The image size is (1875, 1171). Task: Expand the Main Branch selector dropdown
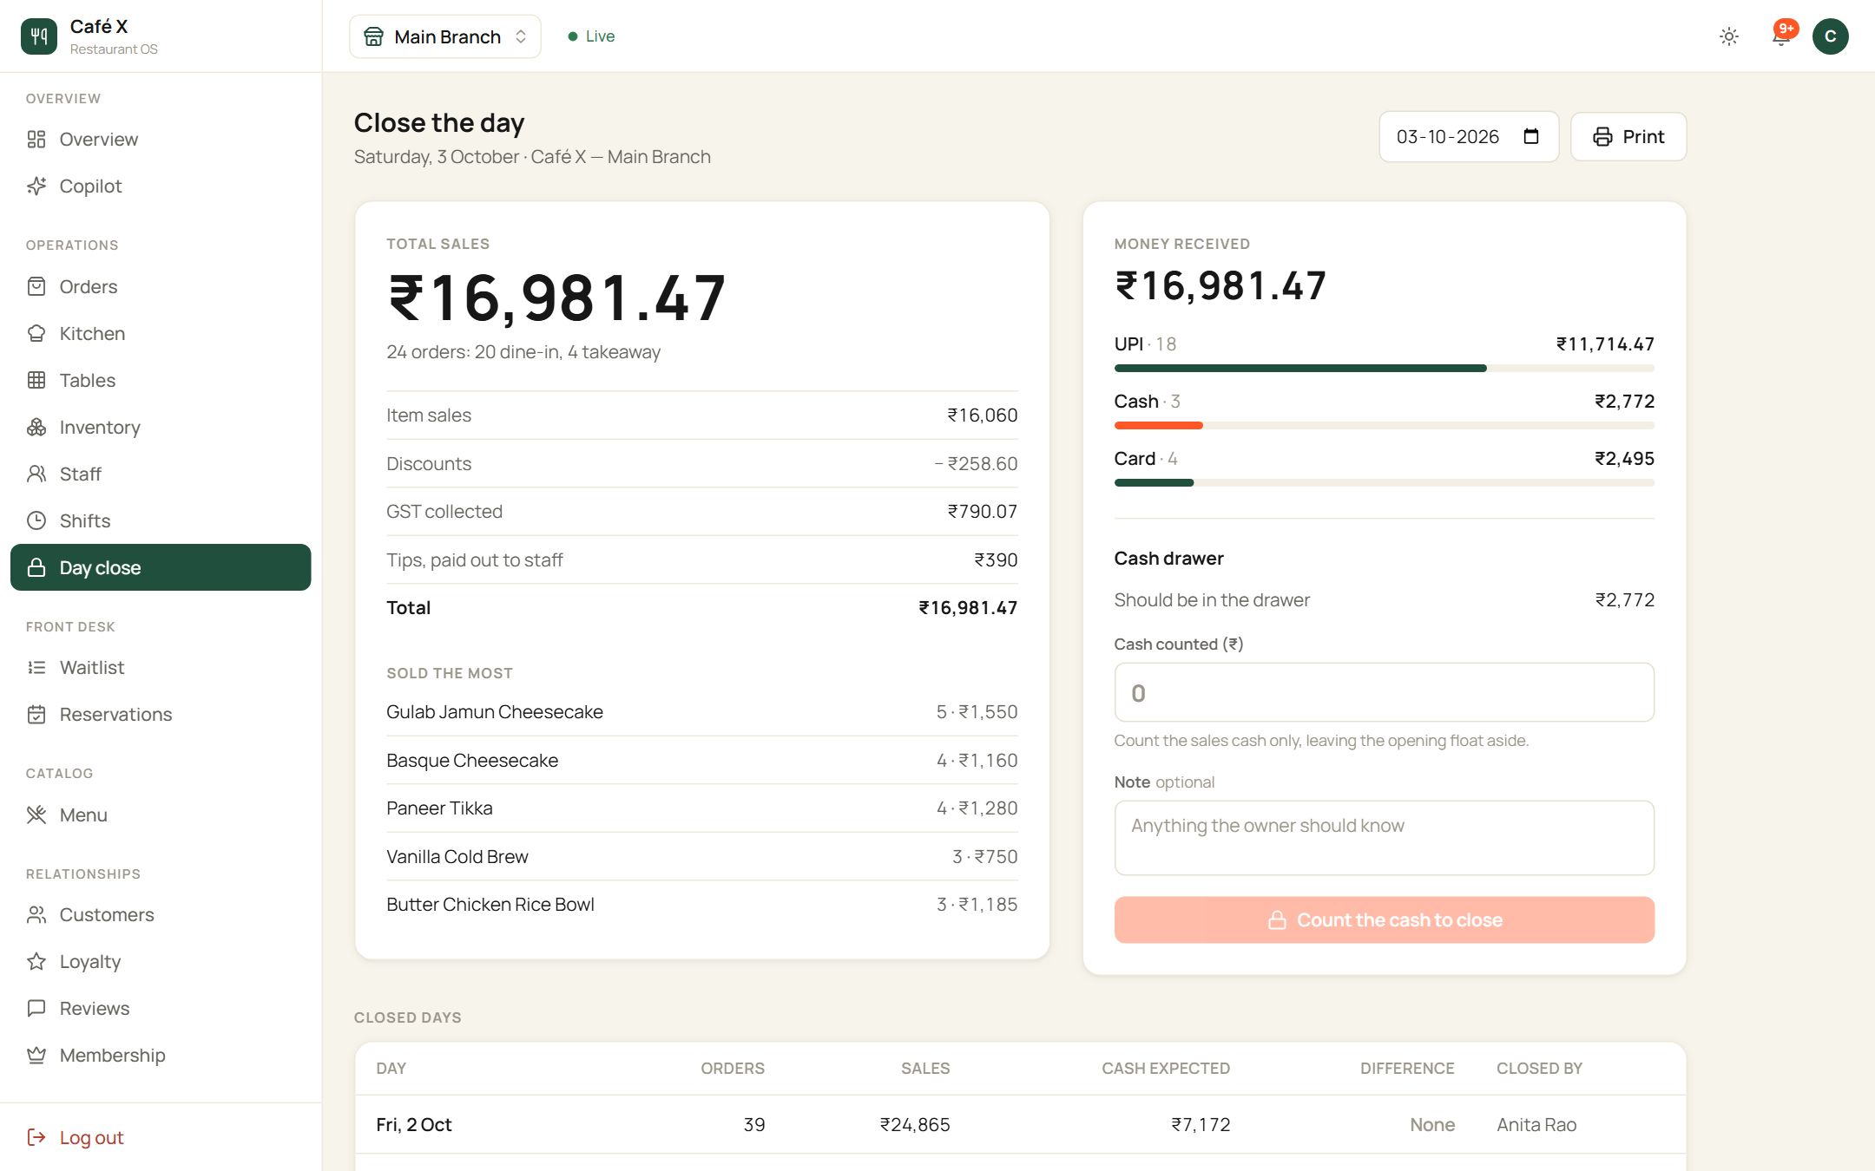click(445, 36)
